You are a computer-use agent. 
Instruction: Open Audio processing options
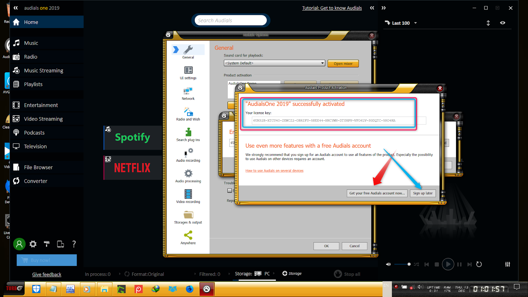188,176
